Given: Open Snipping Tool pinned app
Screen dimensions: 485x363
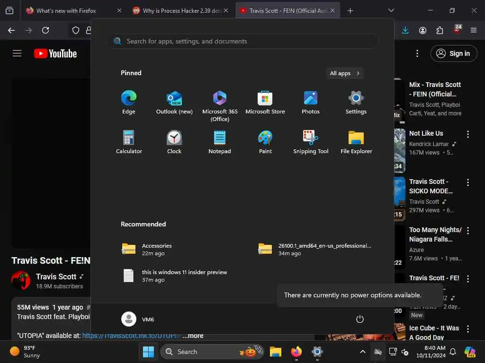Looking at the screenshot, I should pos(311,142).
